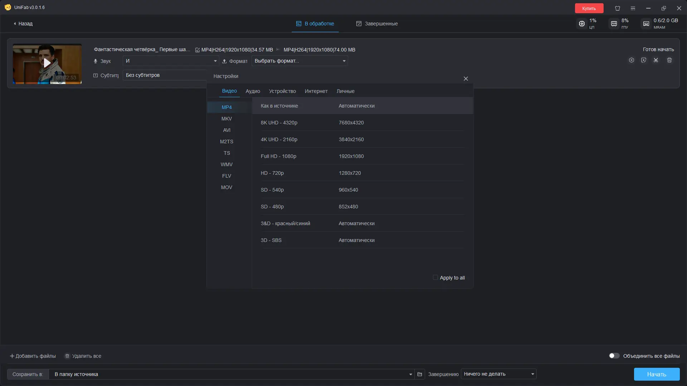
Task: Open the Завершенные tab
Action: [x=377, y=24]
